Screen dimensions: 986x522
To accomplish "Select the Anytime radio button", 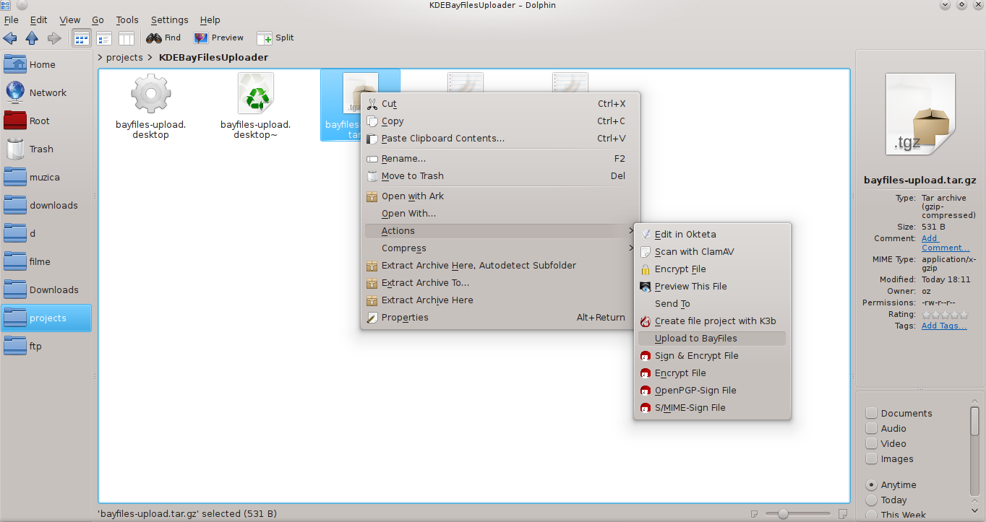I will click(872, 484).
